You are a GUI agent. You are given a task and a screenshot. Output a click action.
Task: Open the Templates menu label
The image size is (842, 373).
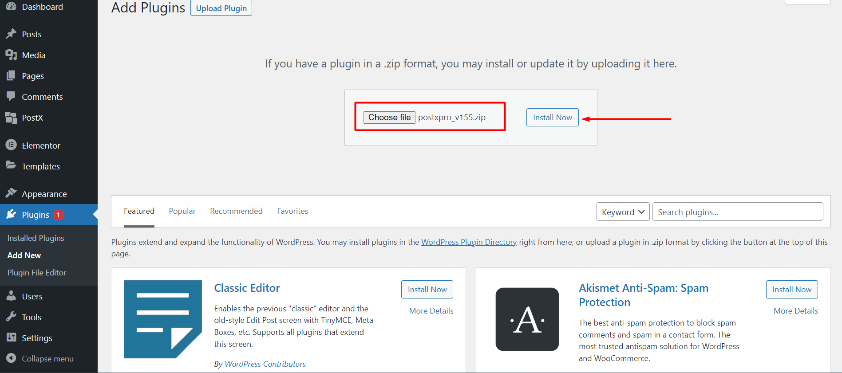(x=41, y=166)
